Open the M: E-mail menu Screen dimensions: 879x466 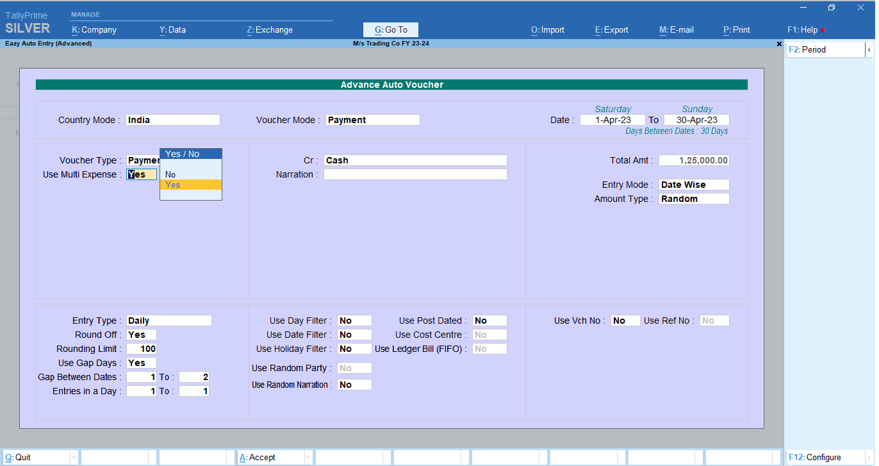(677, 29)
